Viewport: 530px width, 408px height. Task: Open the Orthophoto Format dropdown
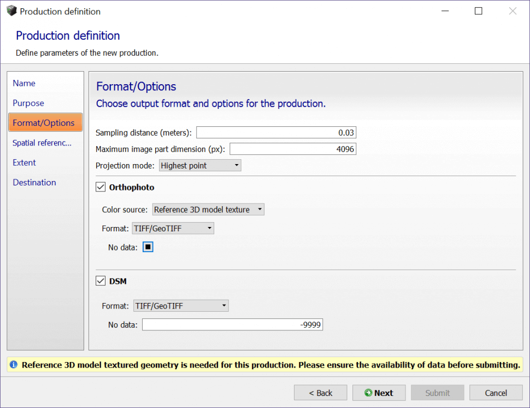pyautogui.click(x=173, y=228)
